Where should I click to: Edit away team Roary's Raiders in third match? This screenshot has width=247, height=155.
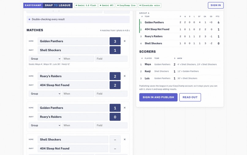73,117
